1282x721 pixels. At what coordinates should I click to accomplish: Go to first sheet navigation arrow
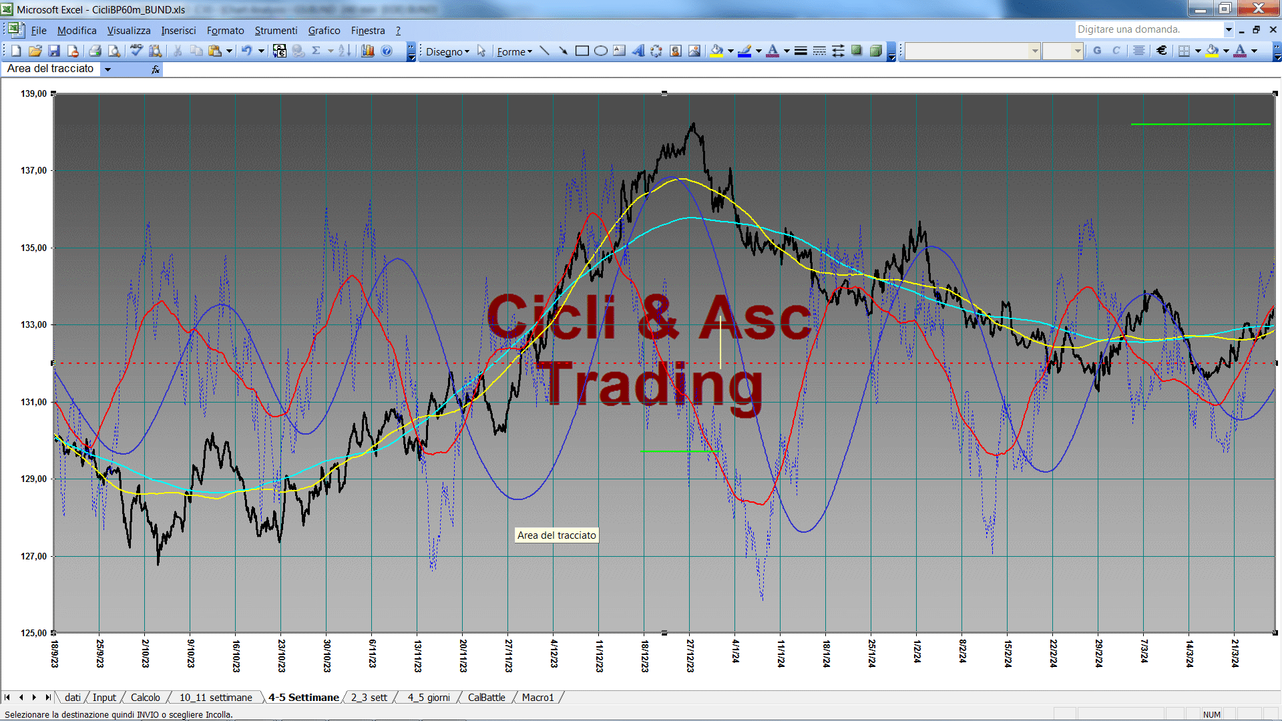click(7, 697)
